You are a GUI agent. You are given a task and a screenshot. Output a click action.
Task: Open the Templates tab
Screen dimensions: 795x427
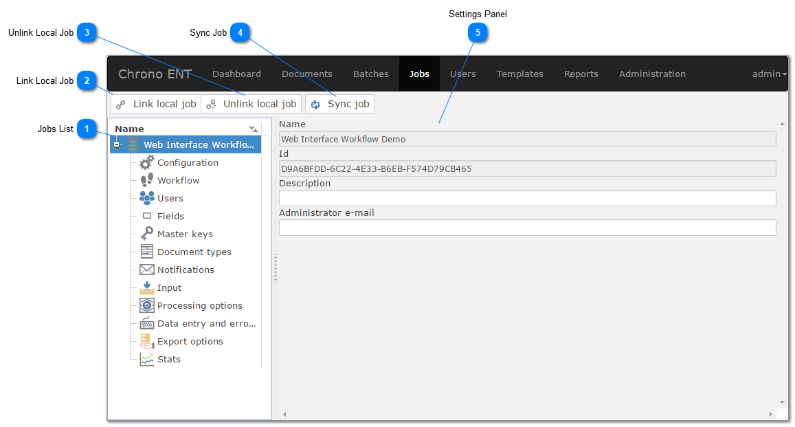coord(520,74)
